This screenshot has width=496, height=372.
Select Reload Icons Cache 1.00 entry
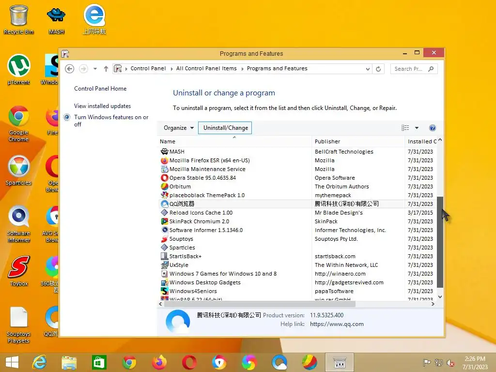pos(297,213)
